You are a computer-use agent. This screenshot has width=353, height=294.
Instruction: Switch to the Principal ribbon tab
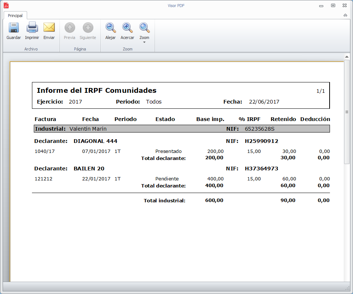15,16
